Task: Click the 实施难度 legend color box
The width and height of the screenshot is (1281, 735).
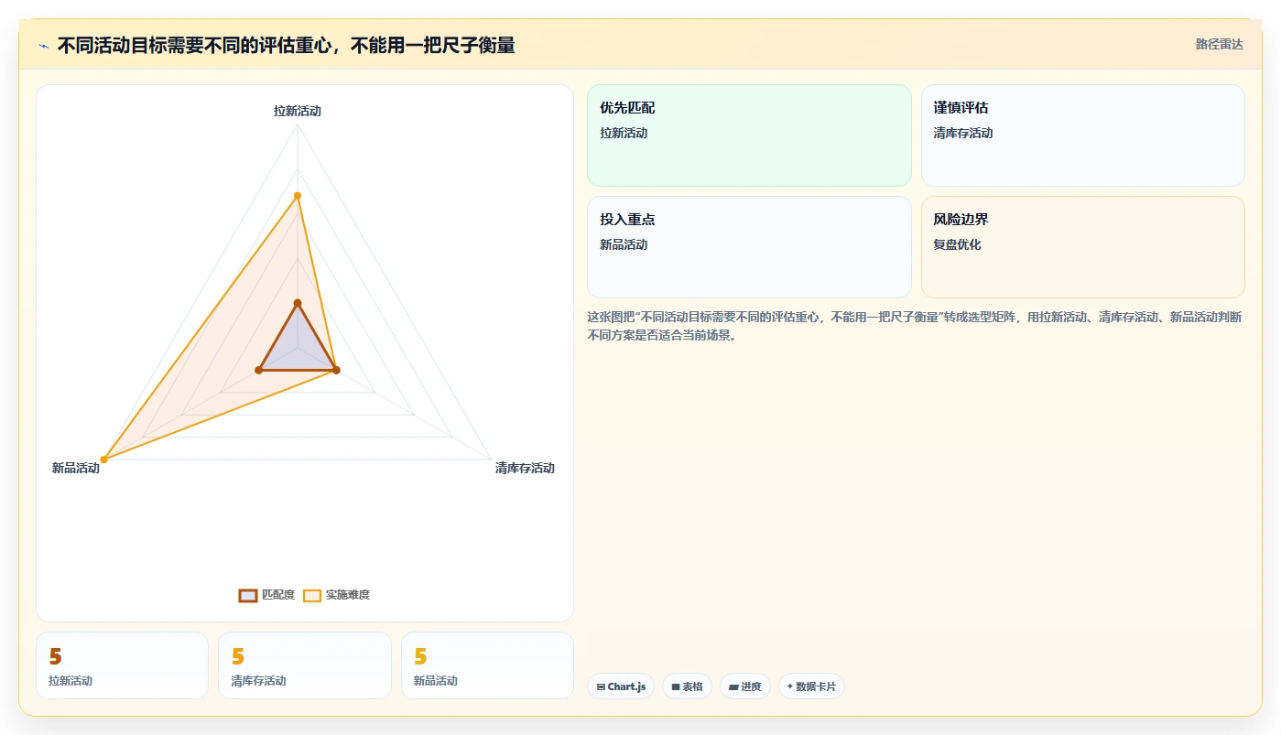Action: click(312, 596)
